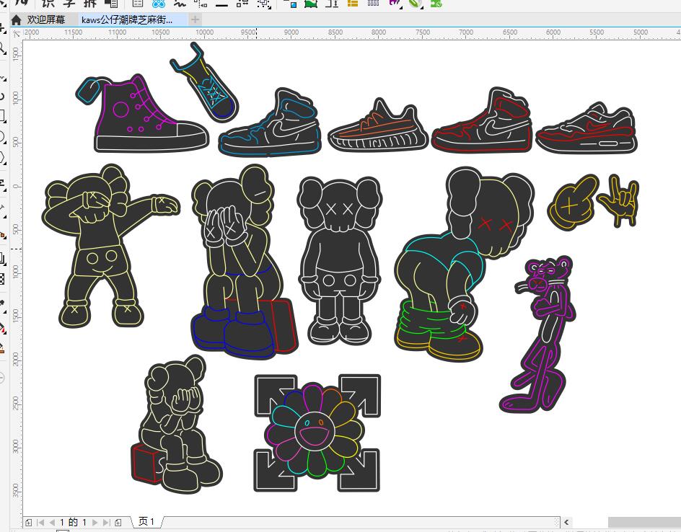Image resolution: width=681 pixels, height=532 pixels.
Task: Select the seated KAWS figure with blue shoes
Action: (x=244, y=263)
